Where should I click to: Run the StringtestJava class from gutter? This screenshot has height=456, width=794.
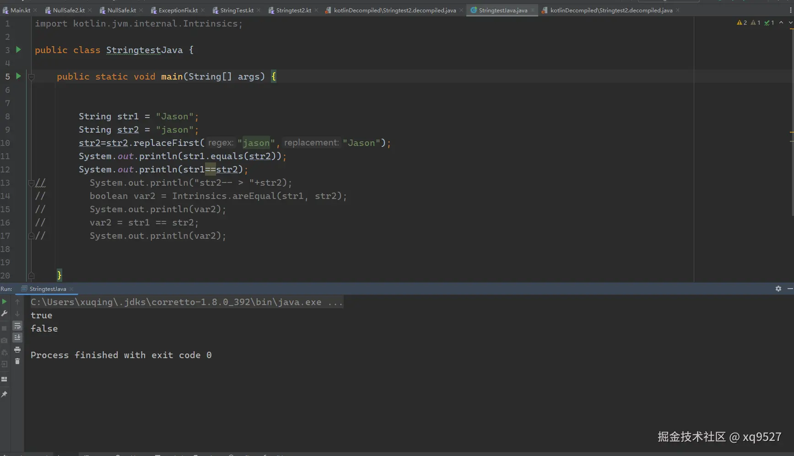point(18,49)
